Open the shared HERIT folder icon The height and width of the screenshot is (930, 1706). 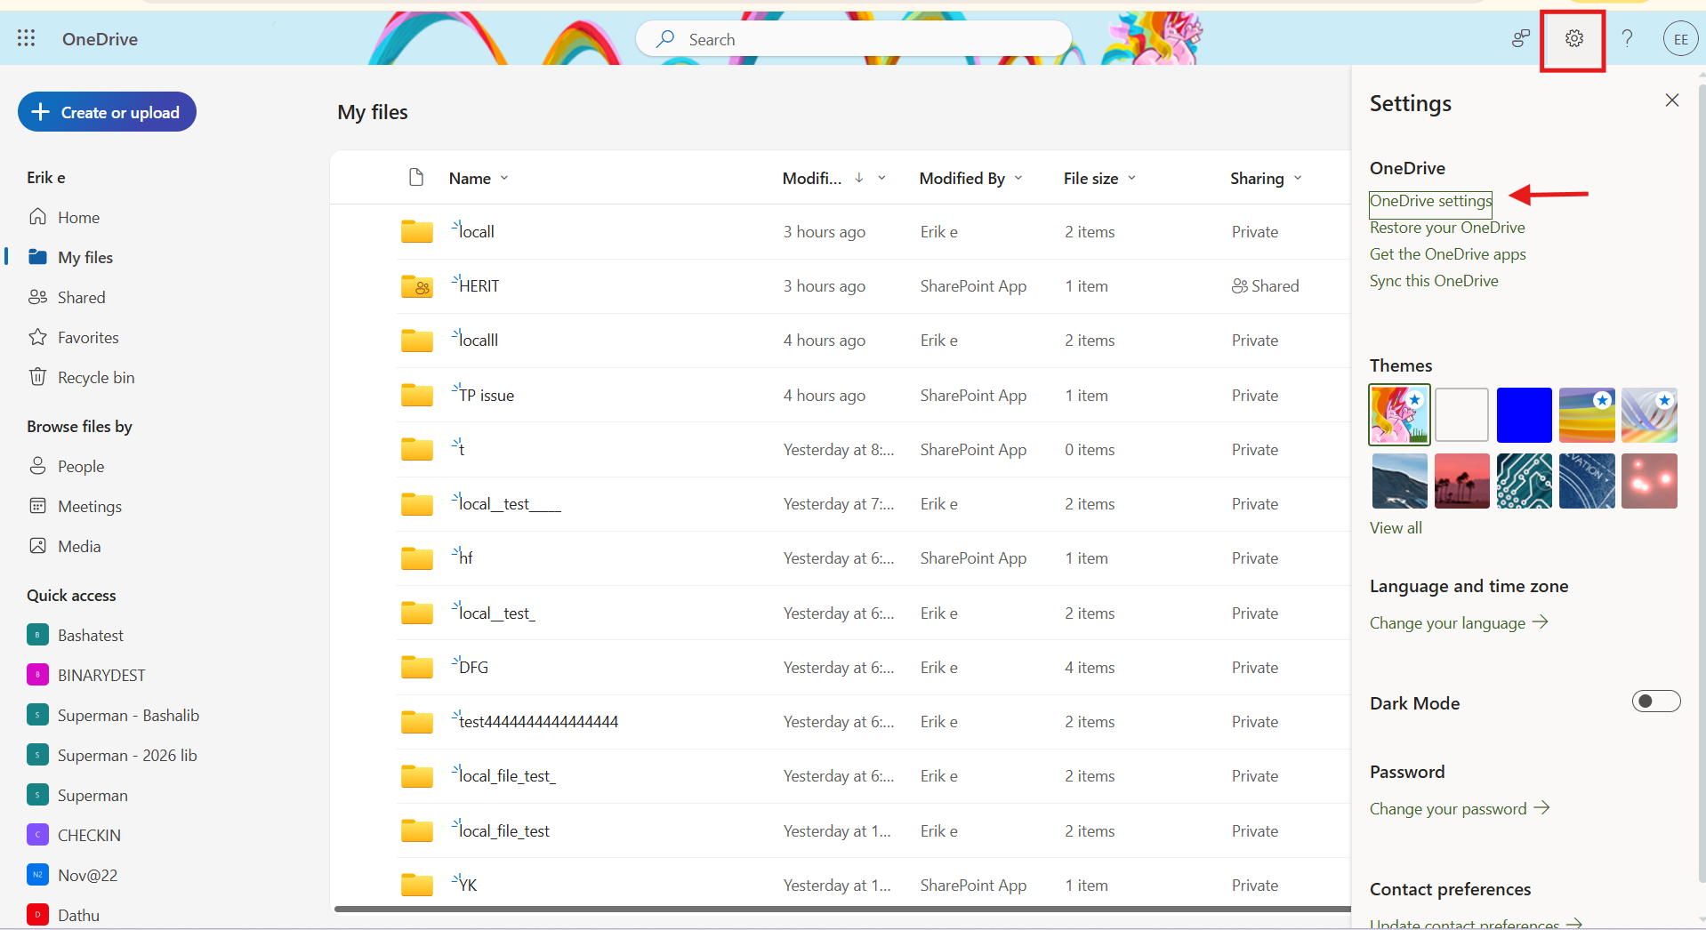[x=416, y=285]
